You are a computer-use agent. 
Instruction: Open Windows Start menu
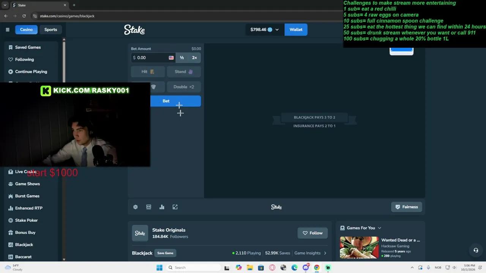coord(159,268)
